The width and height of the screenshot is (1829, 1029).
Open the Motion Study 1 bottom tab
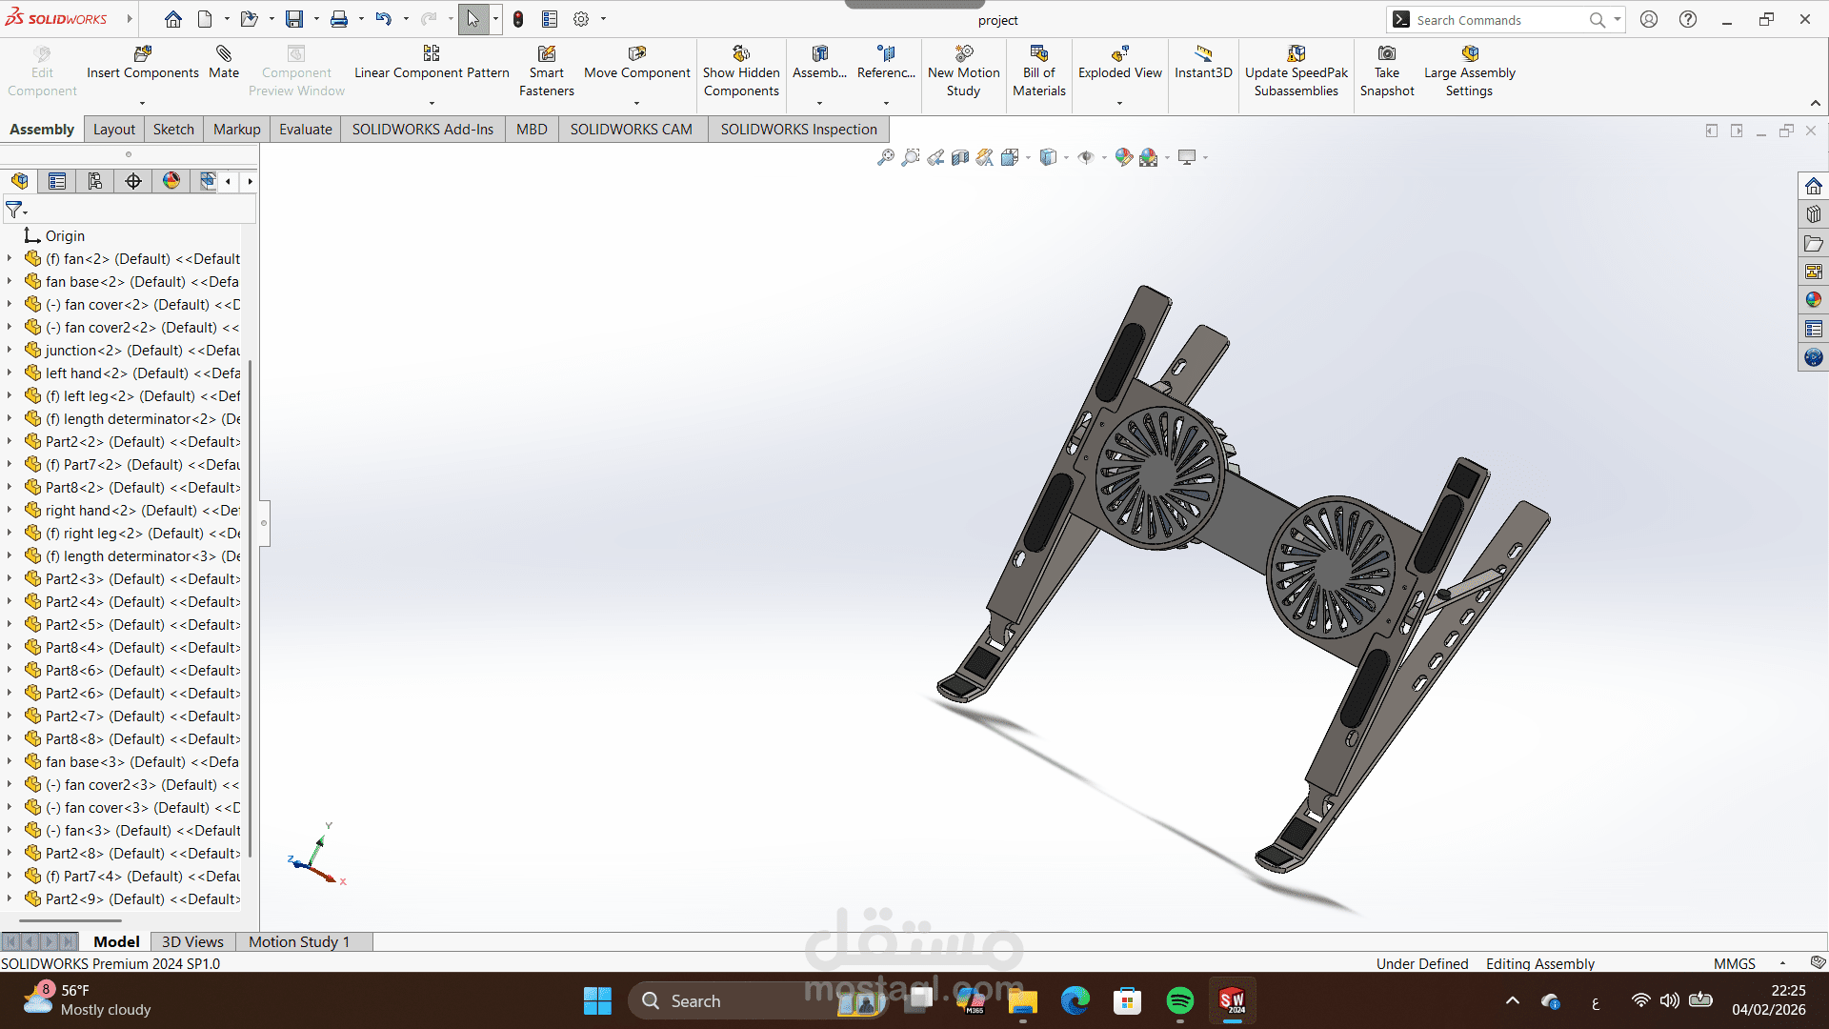pos(299,941)
